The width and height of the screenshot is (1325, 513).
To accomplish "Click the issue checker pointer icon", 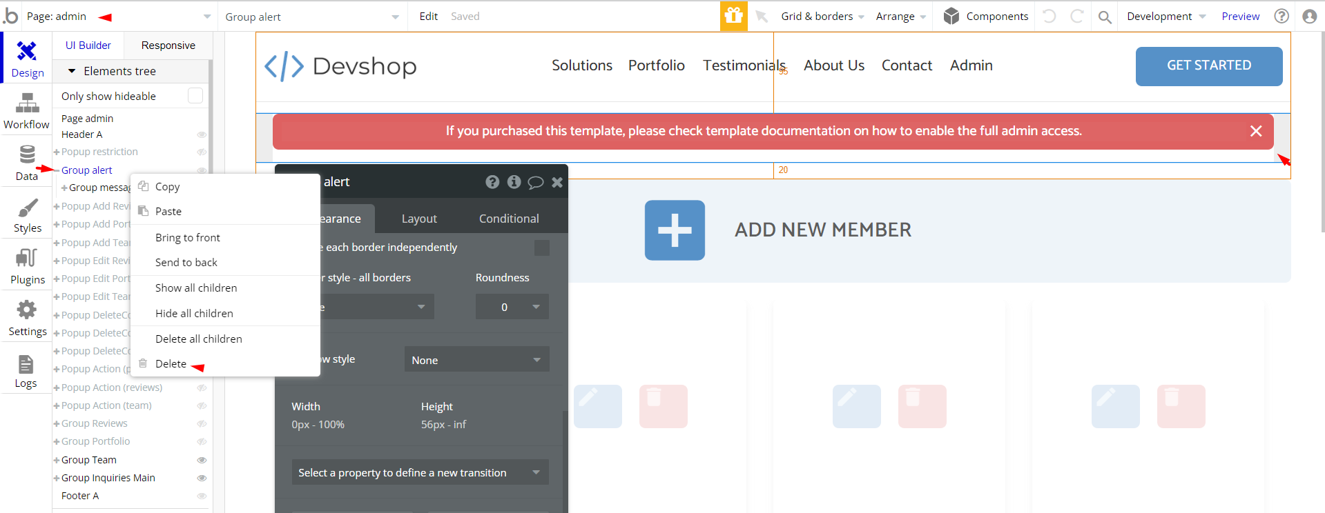I will point(762,16).
